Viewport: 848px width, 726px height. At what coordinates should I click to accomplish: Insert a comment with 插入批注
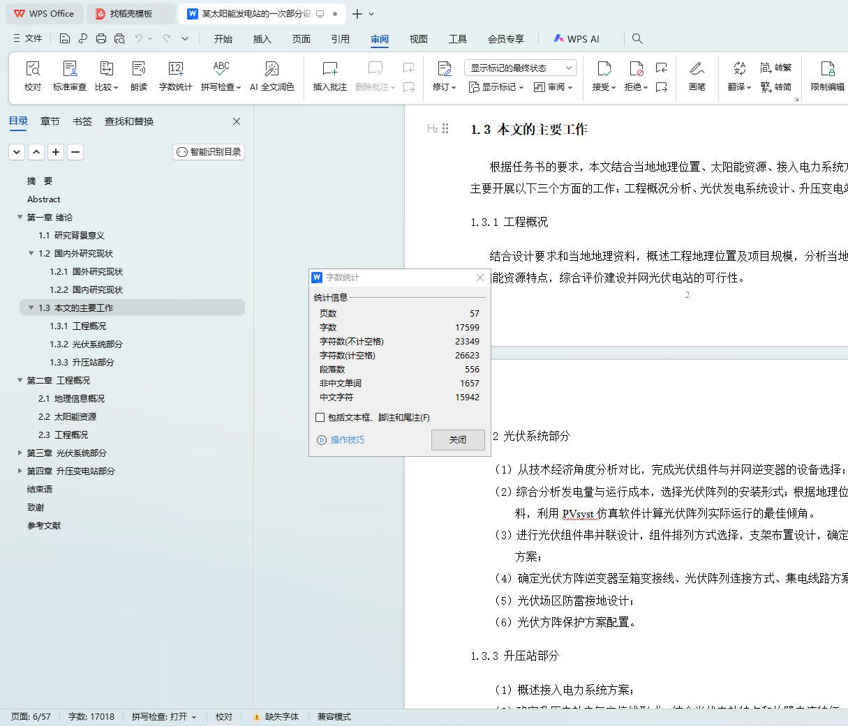329,75
